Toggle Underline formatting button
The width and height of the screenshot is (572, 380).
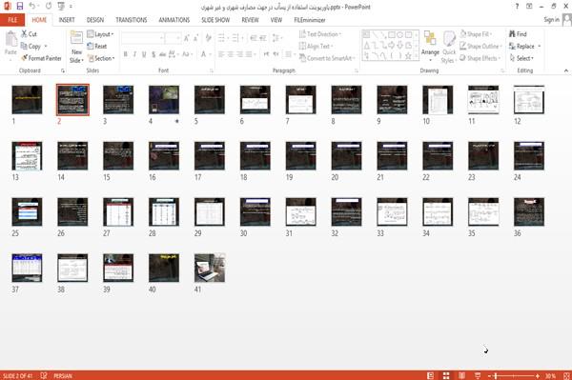[x=144, y=54]
